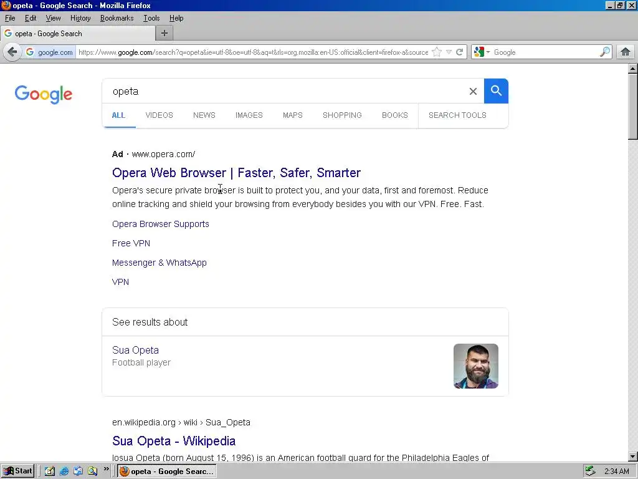Click the plain VPN sitelink
This screenshot has height=479, width=638.
coord(120,282)
